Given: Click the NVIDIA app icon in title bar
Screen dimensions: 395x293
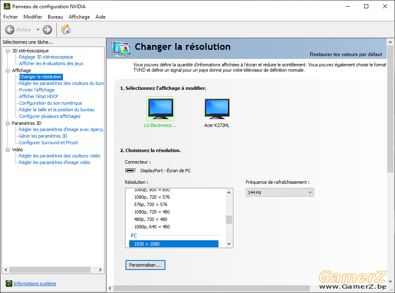Looking at the screenshot, I should 7,6.
